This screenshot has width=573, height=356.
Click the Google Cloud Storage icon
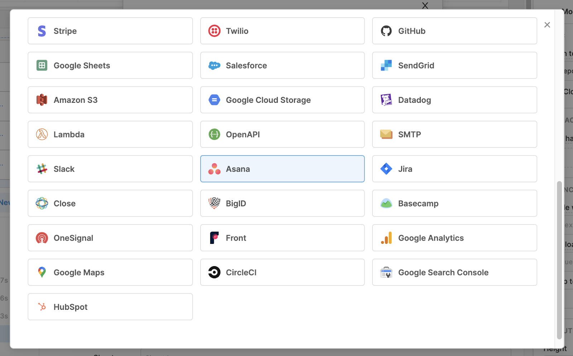click(x=214, y=100)
